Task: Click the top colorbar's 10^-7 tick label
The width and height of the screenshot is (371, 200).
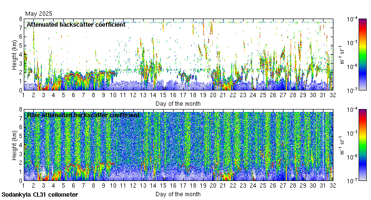Action: [x=352, y=90]
